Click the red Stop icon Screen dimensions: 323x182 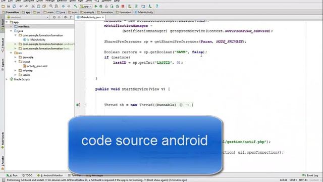pyautogui.click(x=123, y=7)
